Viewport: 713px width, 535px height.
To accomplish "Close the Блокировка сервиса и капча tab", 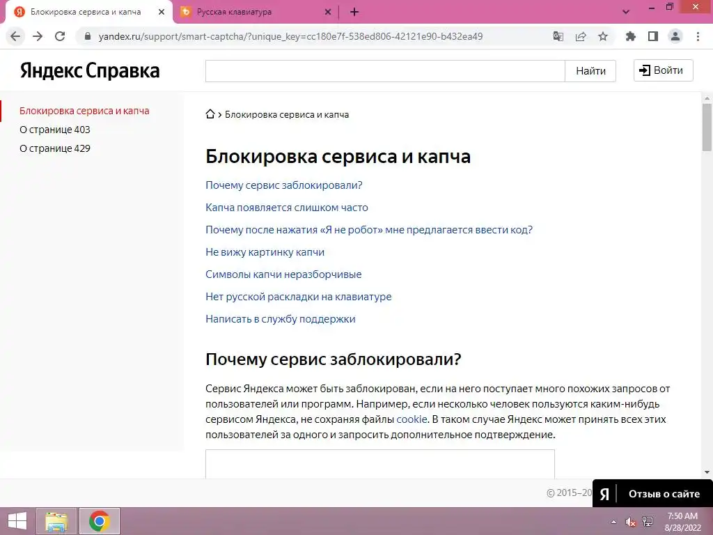I will pyautogui.click(x=162, y=13).
